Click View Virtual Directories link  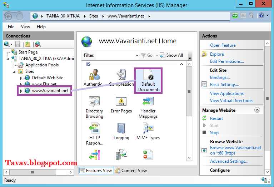pyautogui.click(x=232, y=101)
